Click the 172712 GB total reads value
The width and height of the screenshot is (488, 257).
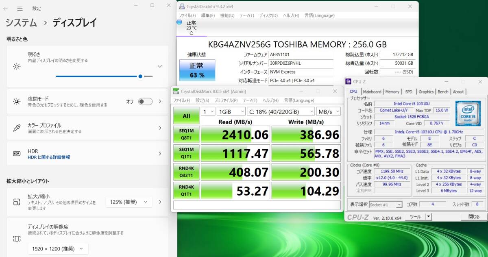click(x=397, y=54)
